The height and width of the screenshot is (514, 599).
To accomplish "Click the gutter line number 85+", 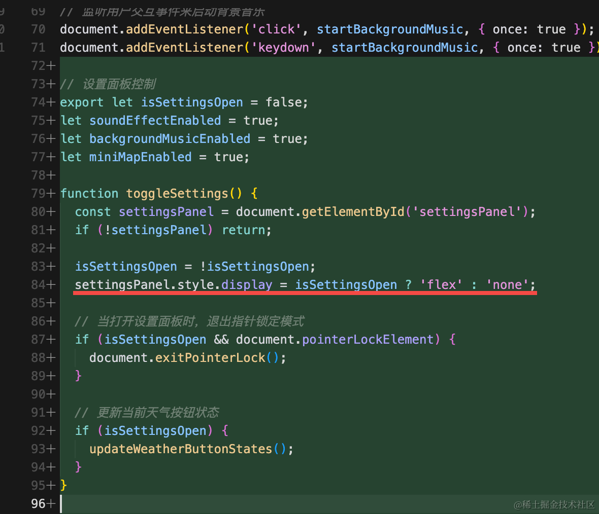I will pyautogui.click(x=43, y=303).
